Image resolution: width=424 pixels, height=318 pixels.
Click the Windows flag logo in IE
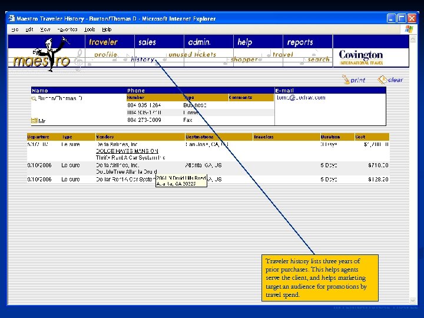click(409, 29)
